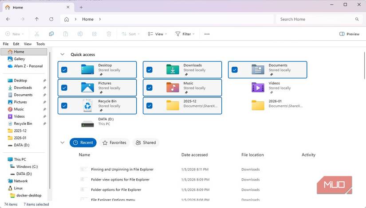Select the Recycle Bin tile icon
The width and height of the screenshot is (366, 208).
(87, 105)
